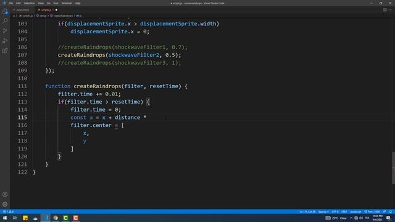The width and height of the screenshot is (395, 222).
Task: Change language mode from JavaScript
Action: pos(355,212)
